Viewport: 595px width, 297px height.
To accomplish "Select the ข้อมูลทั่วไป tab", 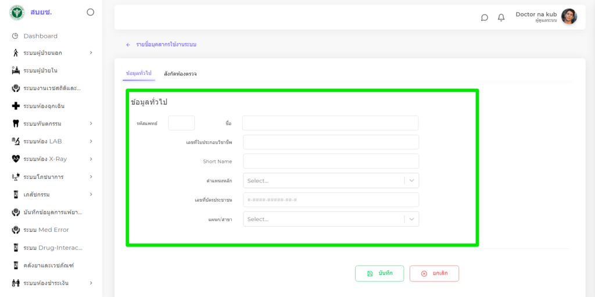I will coord(138,73).
